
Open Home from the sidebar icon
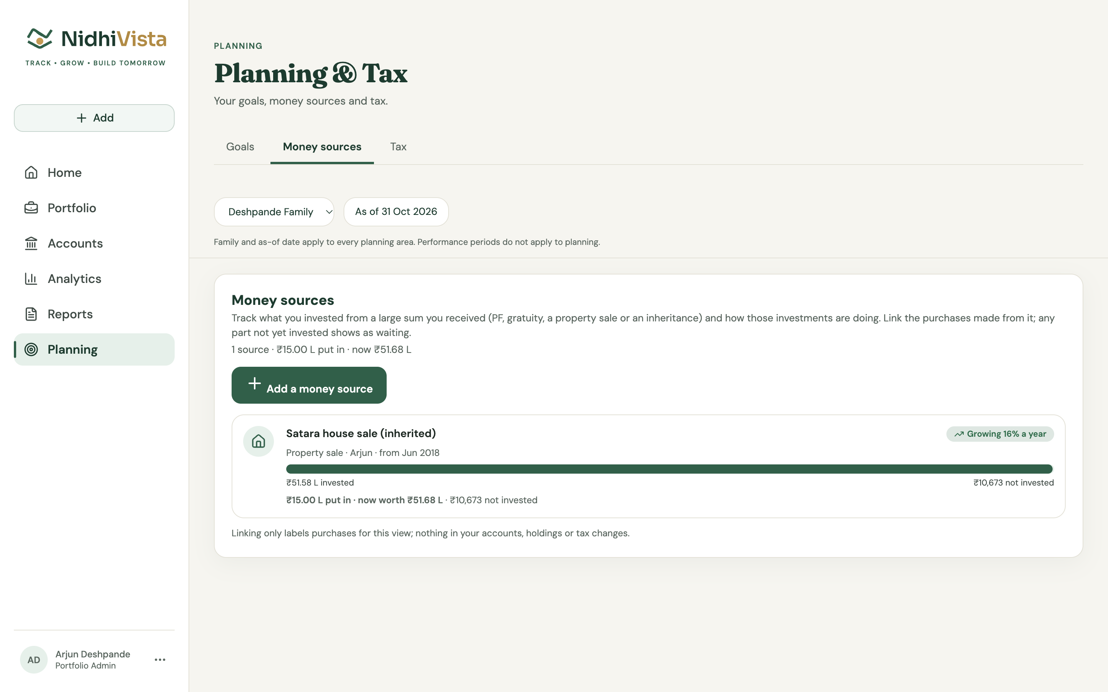[31, 173]
